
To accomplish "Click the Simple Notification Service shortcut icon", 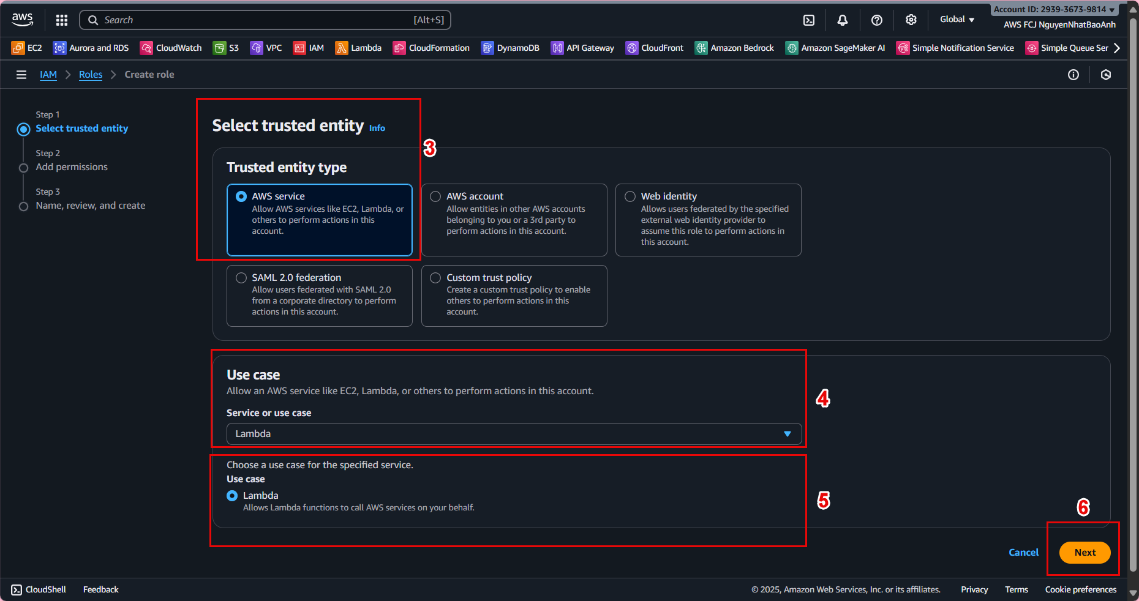I will pos(903,48).
